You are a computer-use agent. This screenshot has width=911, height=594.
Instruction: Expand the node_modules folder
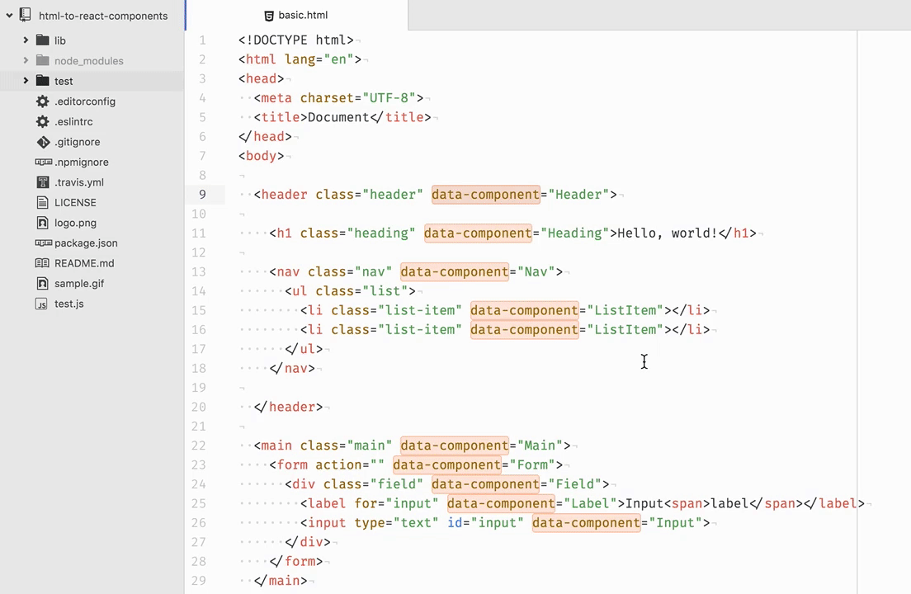tap(26, 60)
